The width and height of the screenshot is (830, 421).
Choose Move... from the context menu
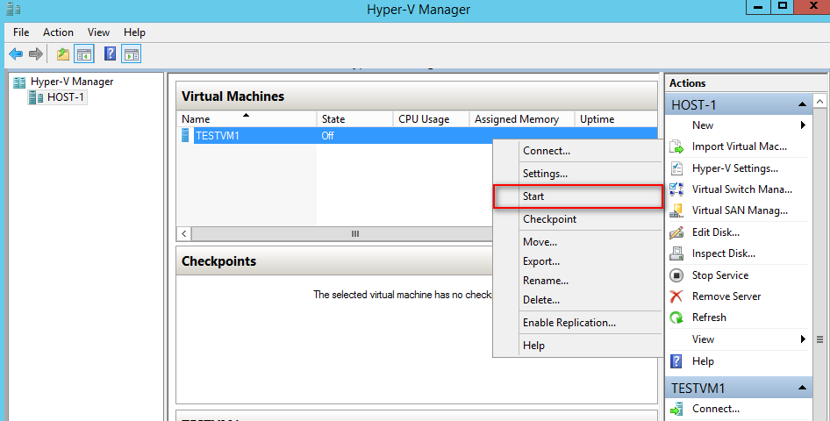click(578, 242)
